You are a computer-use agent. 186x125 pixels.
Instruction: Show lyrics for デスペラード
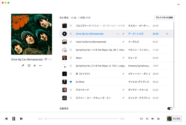[x=123, y=90]
